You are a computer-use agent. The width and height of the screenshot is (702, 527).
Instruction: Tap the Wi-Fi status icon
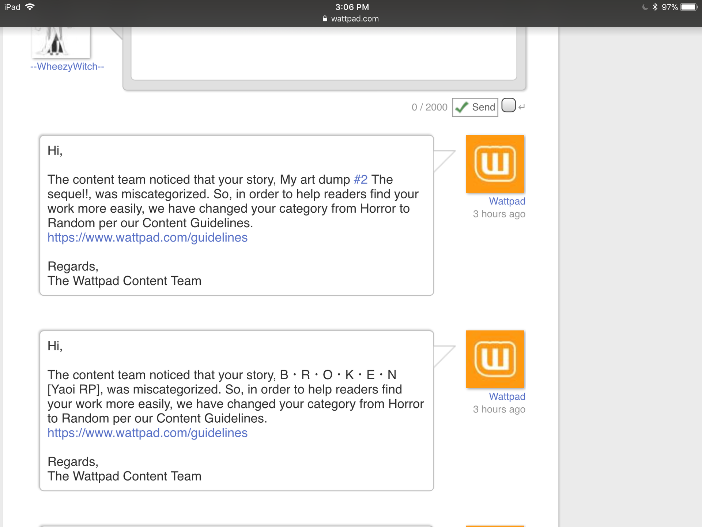30,7
